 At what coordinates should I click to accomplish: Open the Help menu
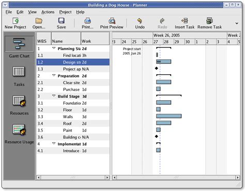pos(80,12)
